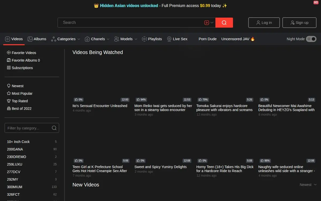Open Subscriptions link in sidebar
Viewport: 321px width, 201px height.
pyautogui.click(x=20, y=68)
